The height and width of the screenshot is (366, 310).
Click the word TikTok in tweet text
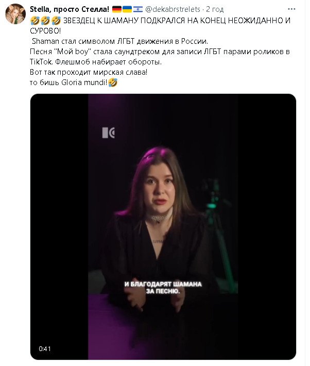coord(41,62)
